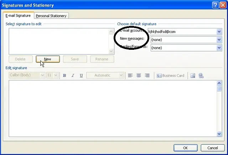
Task: Align signature text left
Action: [x=130, y=75]
